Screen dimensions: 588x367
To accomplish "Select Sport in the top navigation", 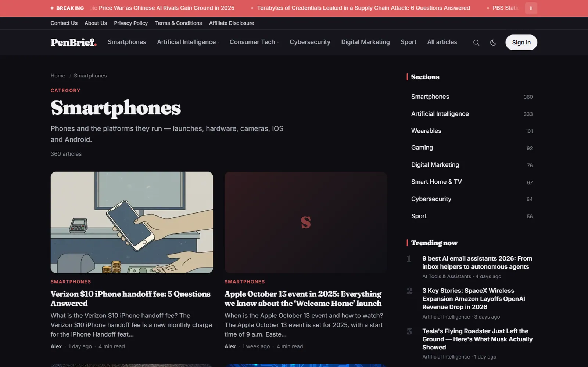I will click(x=408, y=42).
